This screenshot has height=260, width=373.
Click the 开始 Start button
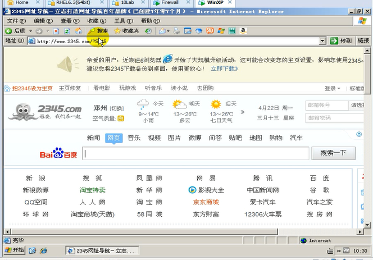point(15,250)
